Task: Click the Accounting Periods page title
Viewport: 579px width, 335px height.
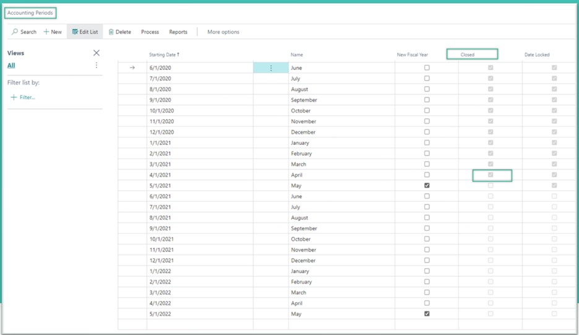Action: pos(30,12)
